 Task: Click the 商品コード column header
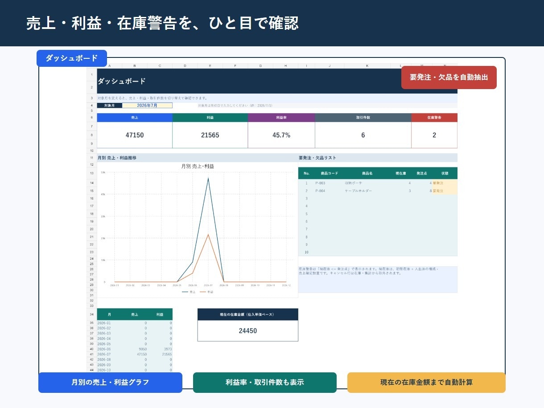329,173
